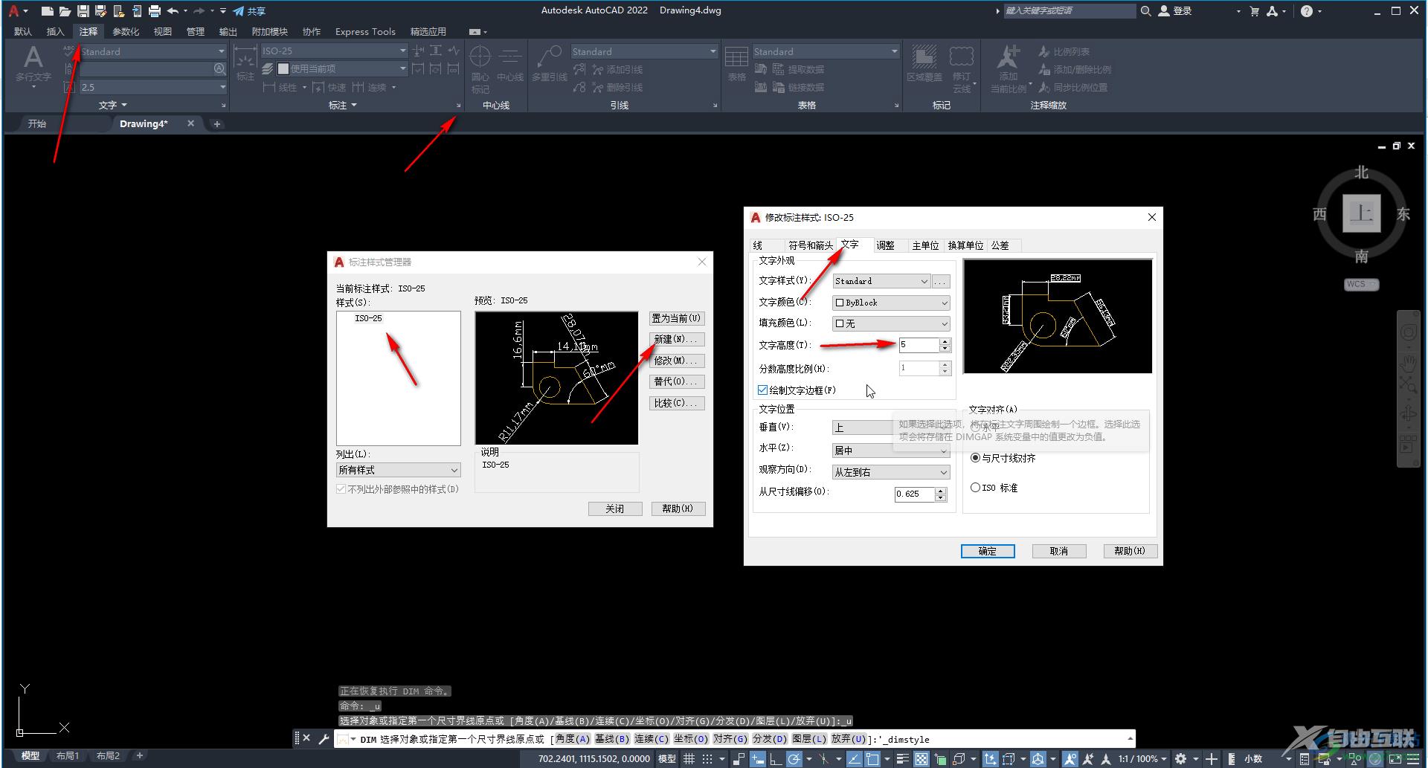Increase offset from dim line stepper
The image size is (1428, 768).
point(941,491)
